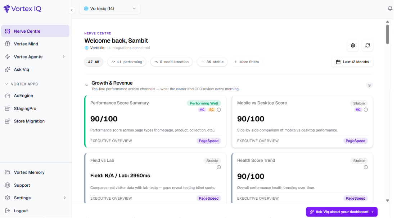The width and height of the screenshot is (397, 218).
Task: Filter by 36 stable
Action: [x=212, y=62]
